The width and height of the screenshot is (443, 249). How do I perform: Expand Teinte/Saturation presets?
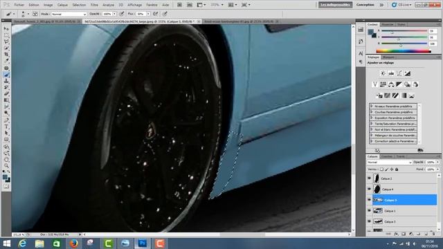coord(371,124)
